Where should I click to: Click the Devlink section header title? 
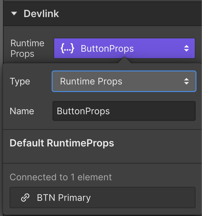point(41,14)
